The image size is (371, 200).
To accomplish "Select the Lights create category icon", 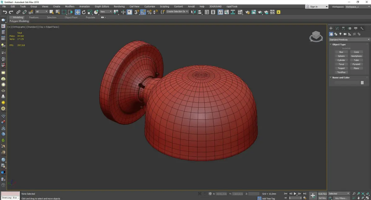I will (x=340, y=34).
